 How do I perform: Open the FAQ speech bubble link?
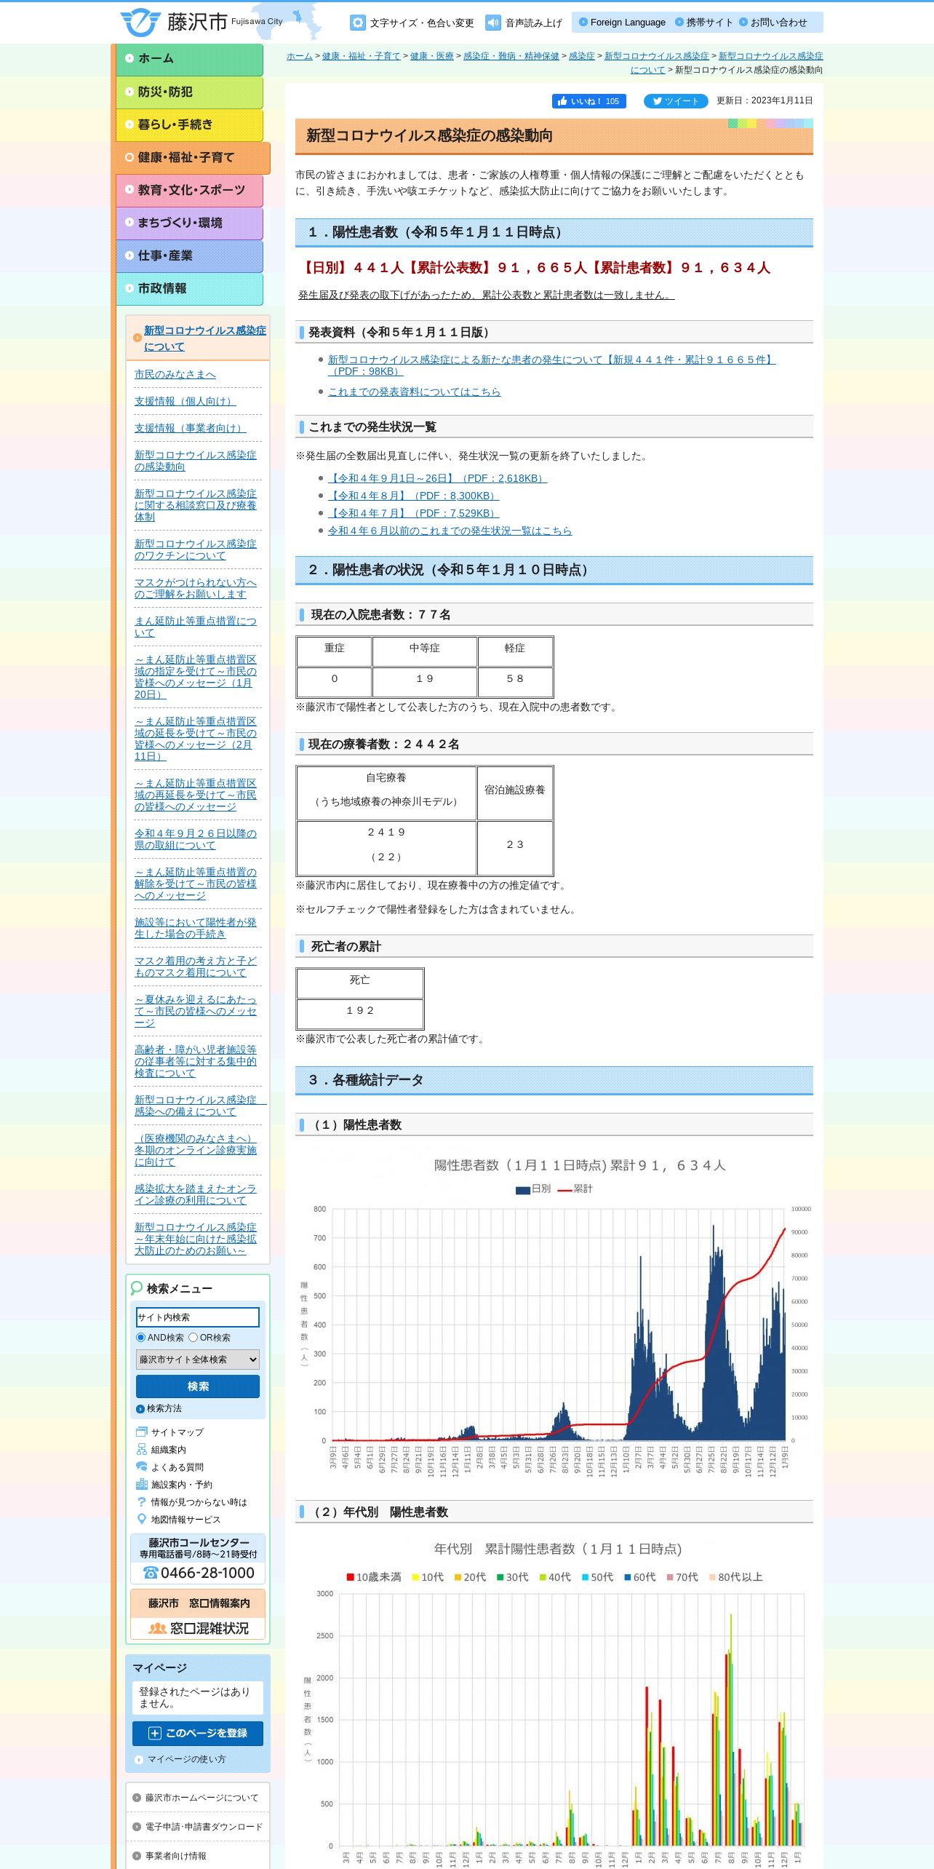170,1467
